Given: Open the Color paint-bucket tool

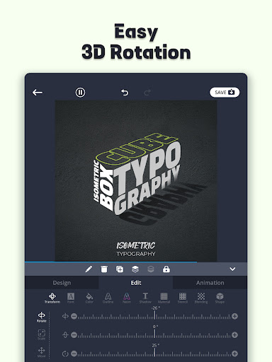Looking at the screenshot, I should pyautogui.click(x=89, y=298).
